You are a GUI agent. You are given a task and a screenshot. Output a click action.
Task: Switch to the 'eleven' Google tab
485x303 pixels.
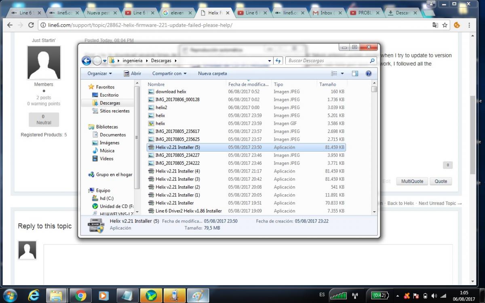pyautogui.click(x=177, y=13)
